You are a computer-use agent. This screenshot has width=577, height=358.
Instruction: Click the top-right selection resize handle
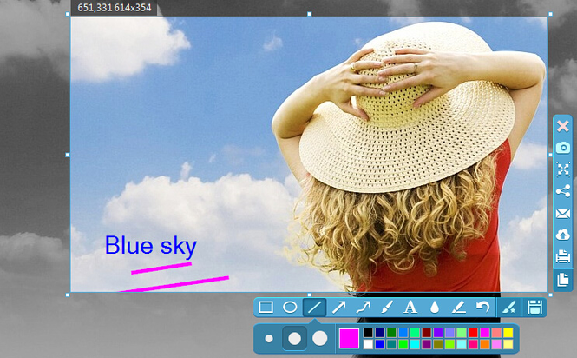tap(550, 14)
